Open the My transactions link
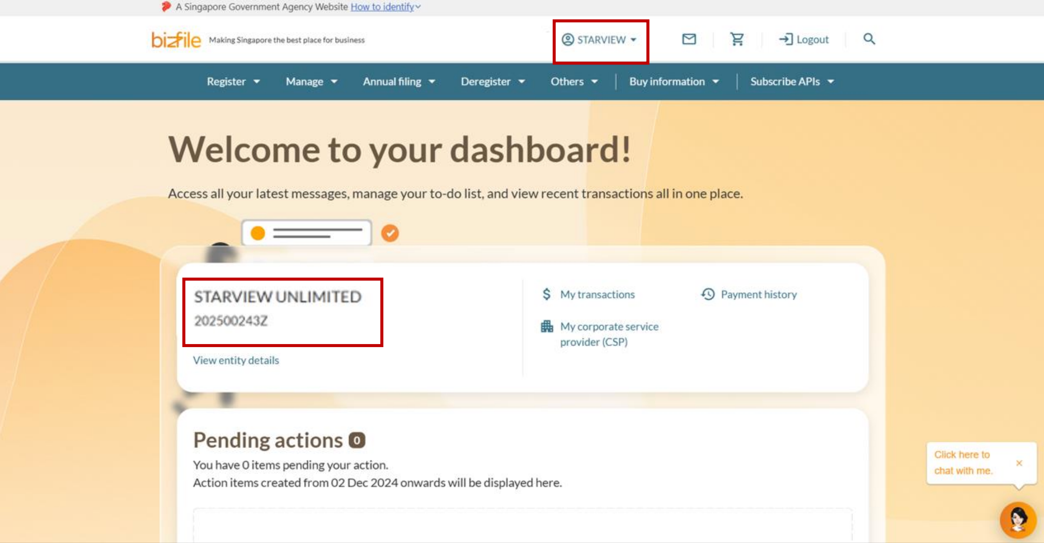Screen dimensions: 1044x543 pos(597,294)
